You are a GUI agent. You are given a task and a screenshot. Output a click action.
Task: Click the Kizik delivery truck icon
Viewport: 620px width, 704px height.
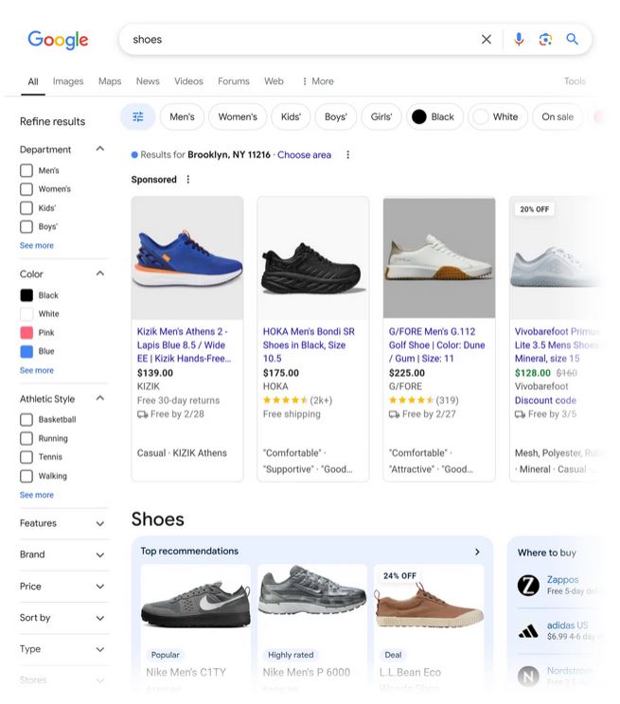click(x=142, y=414)
